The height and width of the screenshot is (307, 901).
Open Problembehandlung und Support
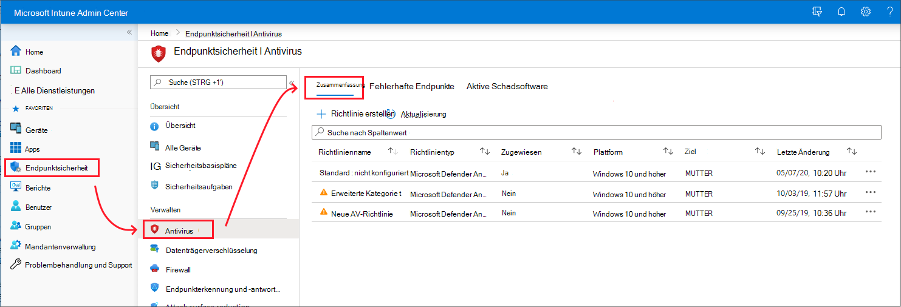tap(78, 265)
